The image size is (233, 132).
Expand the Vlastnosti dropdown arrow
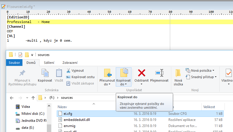pos(229,84)
